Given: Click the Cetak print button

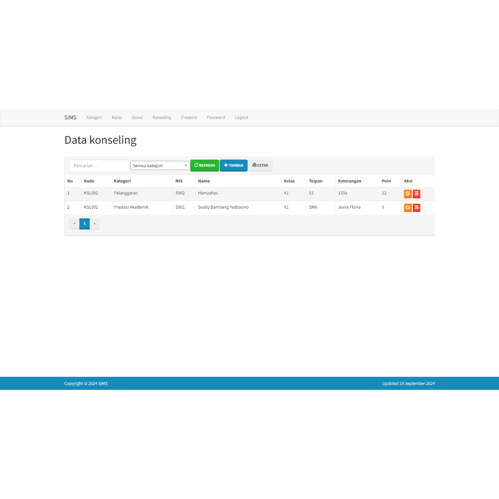Looking at the screenshot, I should (260, 166).
